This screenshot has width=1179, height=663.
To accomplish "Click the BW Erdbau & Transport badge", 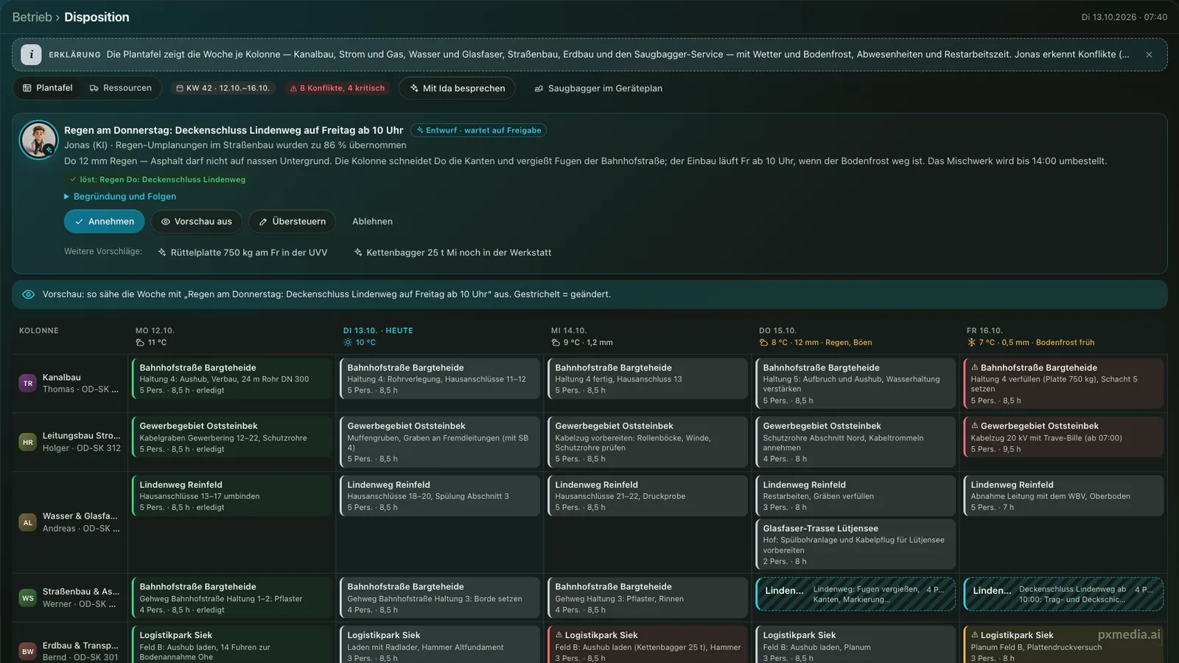I will click(x=28, y=651).
